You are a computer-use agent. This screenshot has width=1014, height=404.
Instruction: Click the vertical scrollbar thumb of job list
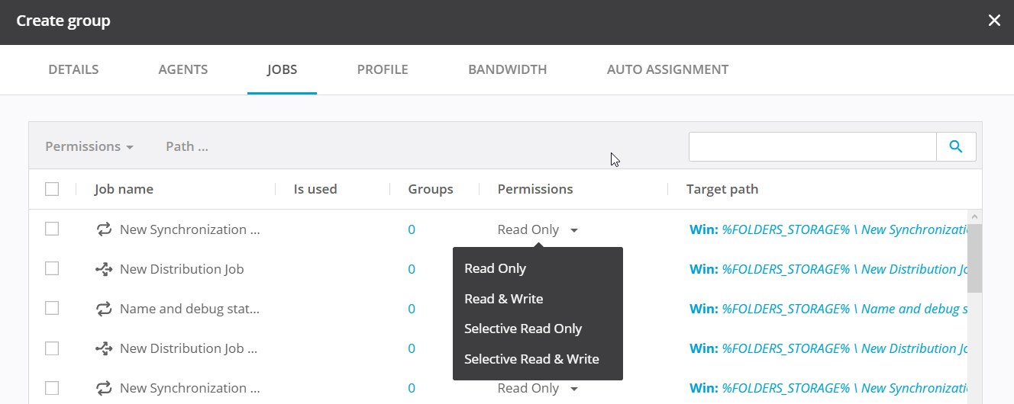click(x=974, y=258)
